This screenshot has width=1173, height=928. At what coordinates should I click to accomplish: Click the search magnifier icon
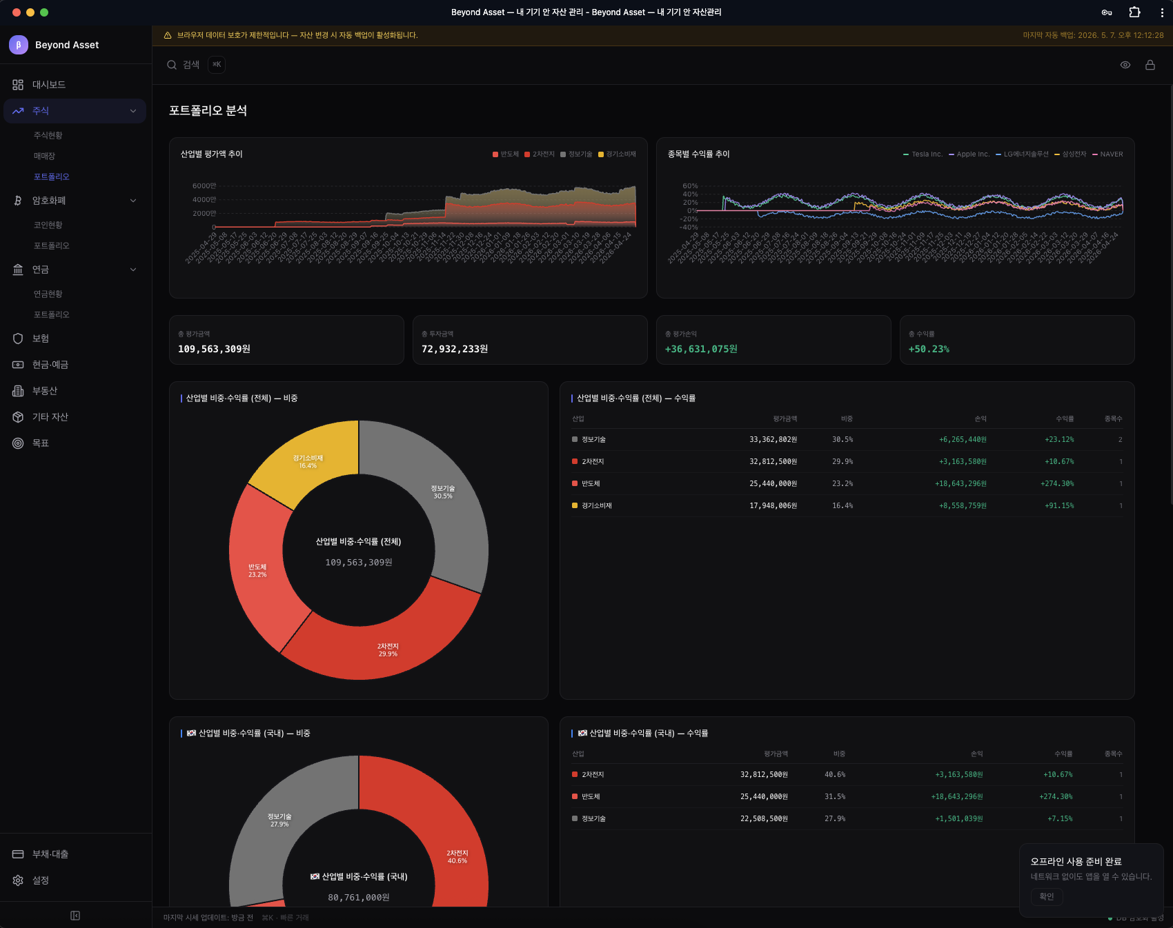172,65
